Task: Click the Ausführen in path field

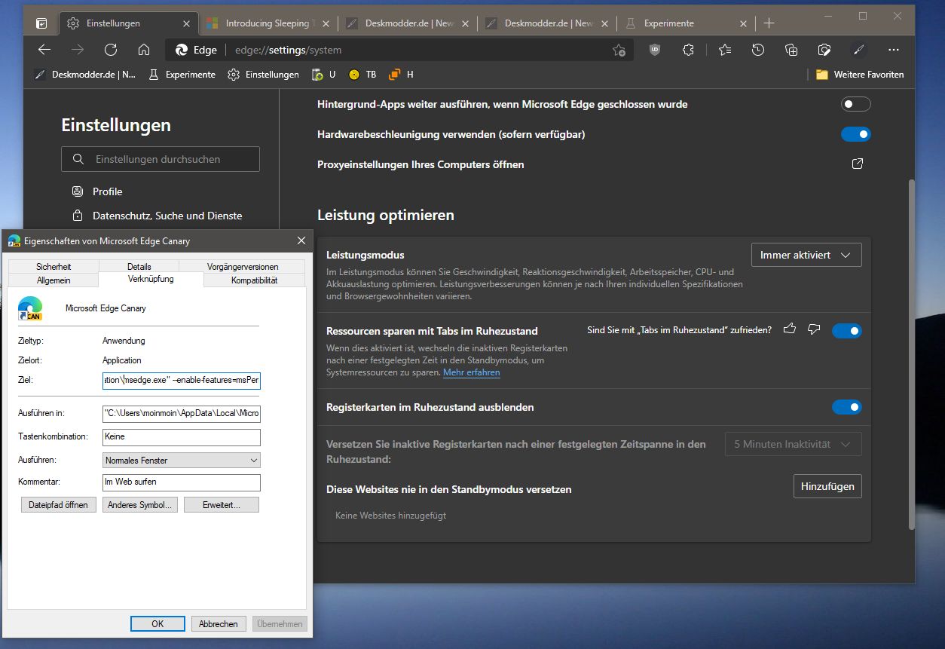Action: [x=182, y=413]
